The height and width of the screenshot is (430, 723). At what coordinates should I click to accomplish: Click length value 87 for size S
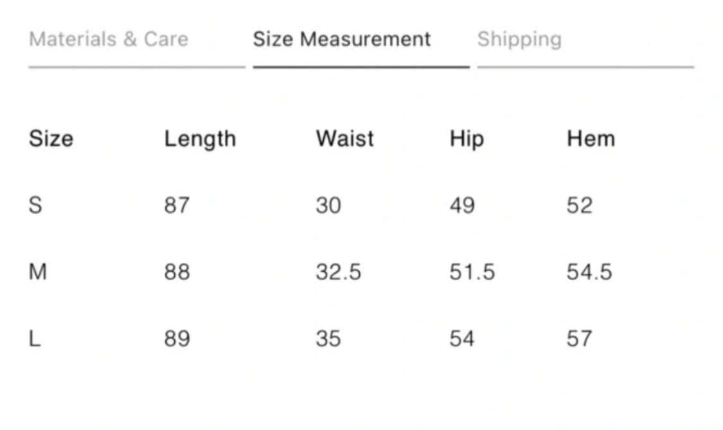tap(177, 206)
